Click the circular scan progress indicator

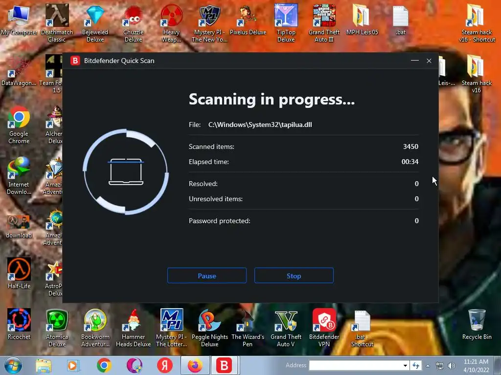(x=126, y=172)
